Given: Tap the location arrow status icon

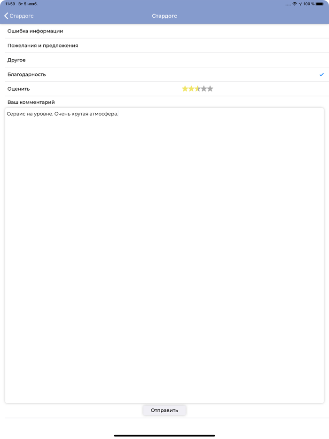Looking at the screenshot, I should tap(300, 4).
